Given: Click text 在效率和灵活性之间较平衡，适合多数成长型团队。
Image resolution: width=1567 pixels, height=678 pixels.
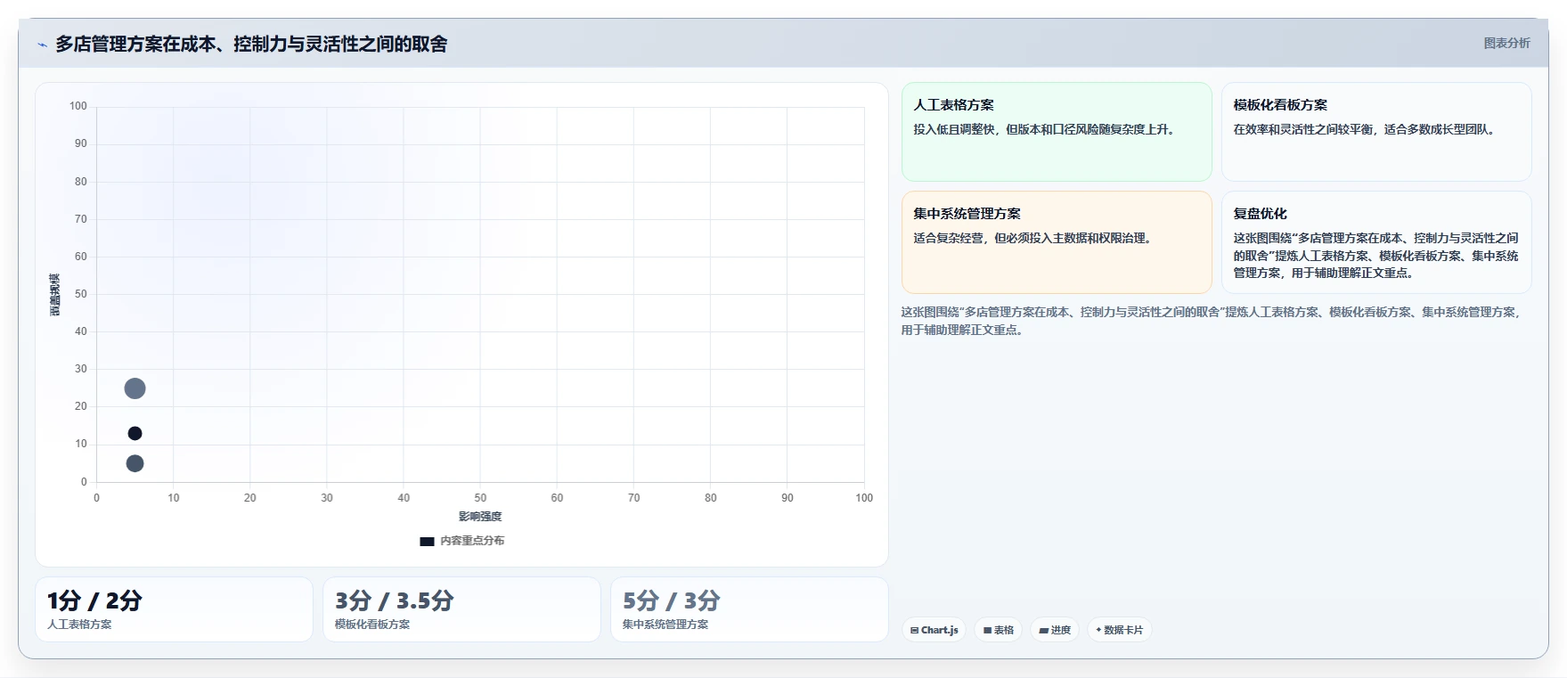Looking at the screenshot, I should 1366,129.
